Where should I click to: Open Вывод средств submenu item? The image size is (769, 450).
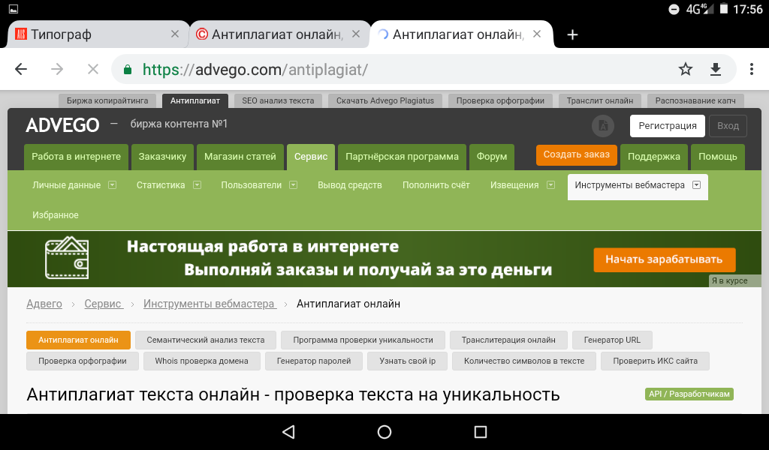pos(350,185)
